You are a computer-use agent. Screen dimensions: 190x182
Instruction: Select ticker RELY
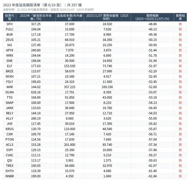(9, 113)
